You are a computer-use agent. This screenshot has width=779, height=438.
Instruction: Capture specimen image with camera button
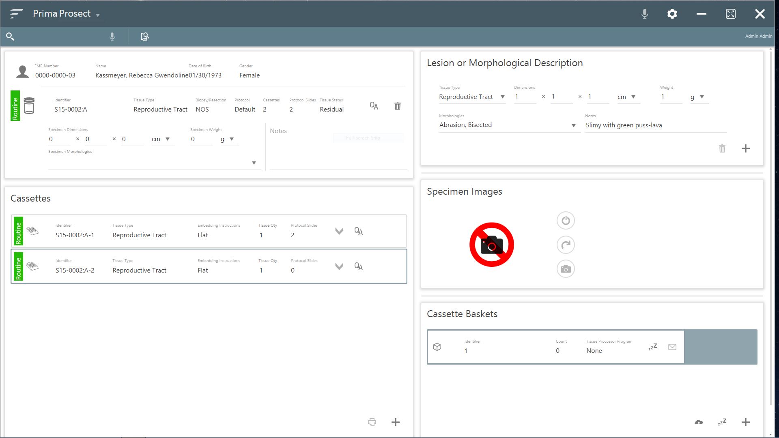[x=566, y=269]
